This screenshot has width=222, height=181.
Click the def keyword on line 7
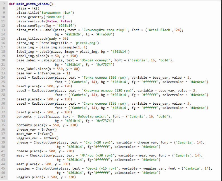coord(12,4)
